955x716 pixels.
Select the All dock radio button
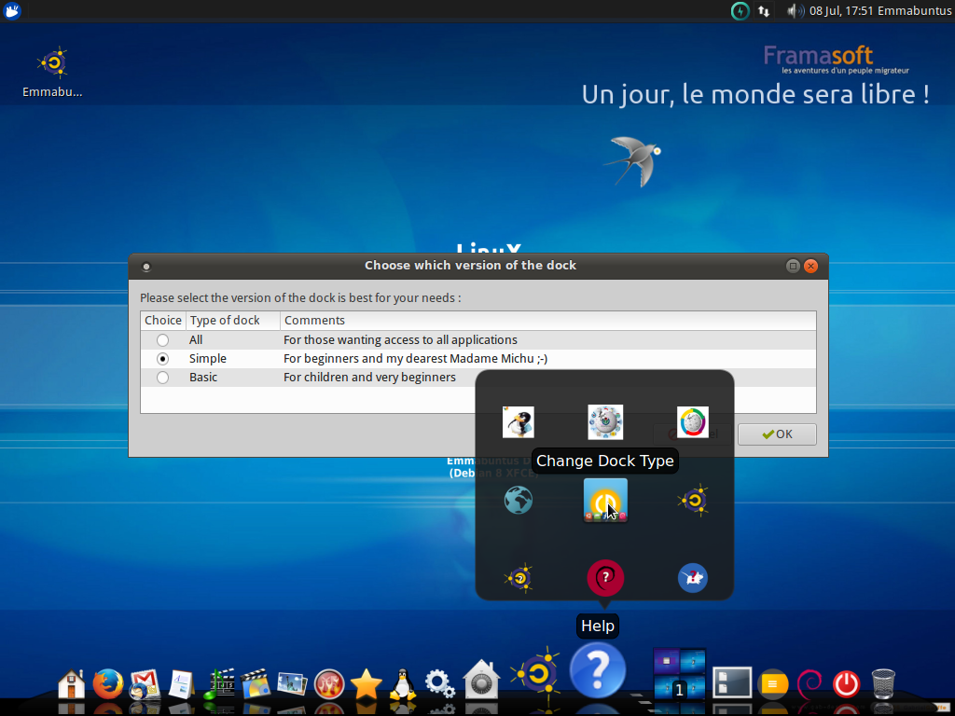tap(162, 340)
